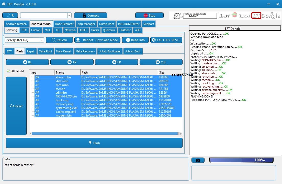Click the Read Info button

[135, 40]
